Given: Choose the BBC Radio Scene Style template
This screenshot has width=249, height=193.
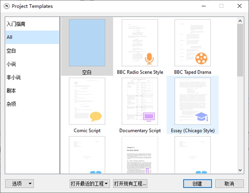Looking at the screenshot, I should 140,46.
